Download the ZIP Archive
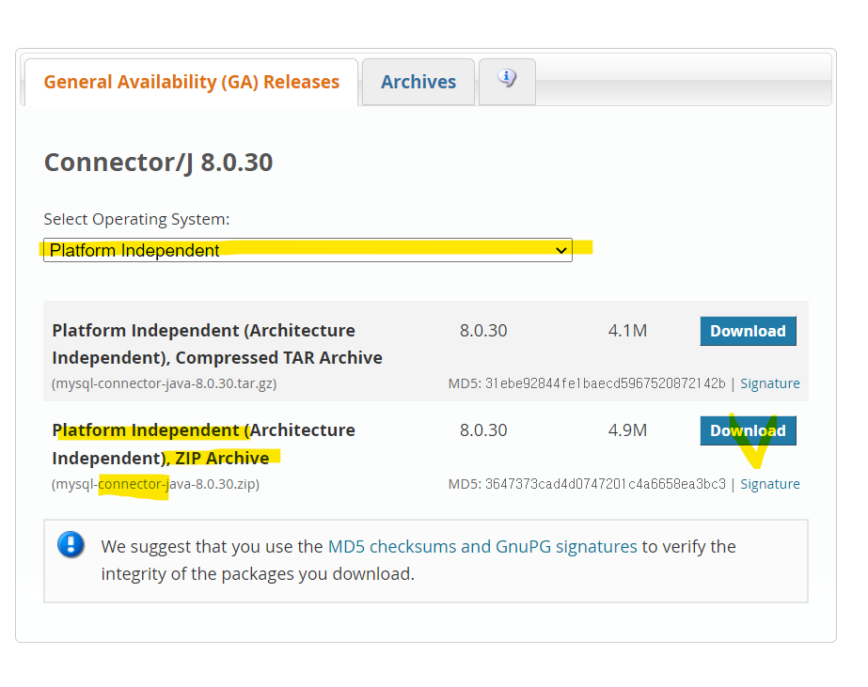The image size is (868, 687). pyautogui.click(x=748, y=430)
